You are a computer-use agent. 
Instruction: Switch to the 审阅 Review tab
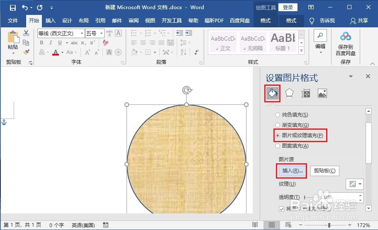134,21
